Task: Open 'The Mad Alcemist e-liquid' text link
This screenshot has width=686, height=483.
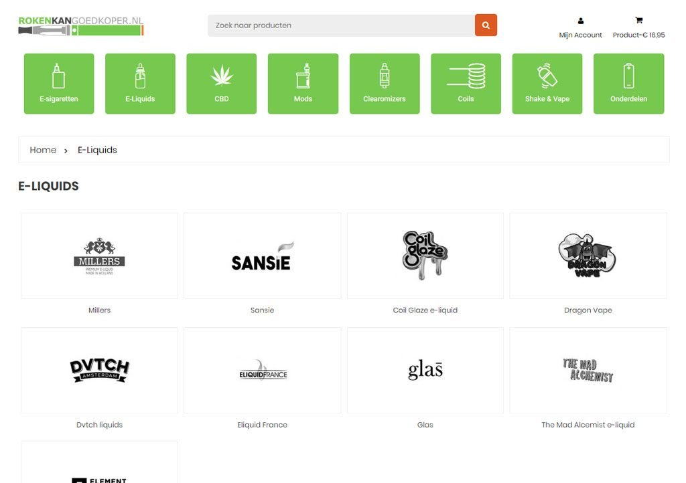Action: tap(588, 425)
